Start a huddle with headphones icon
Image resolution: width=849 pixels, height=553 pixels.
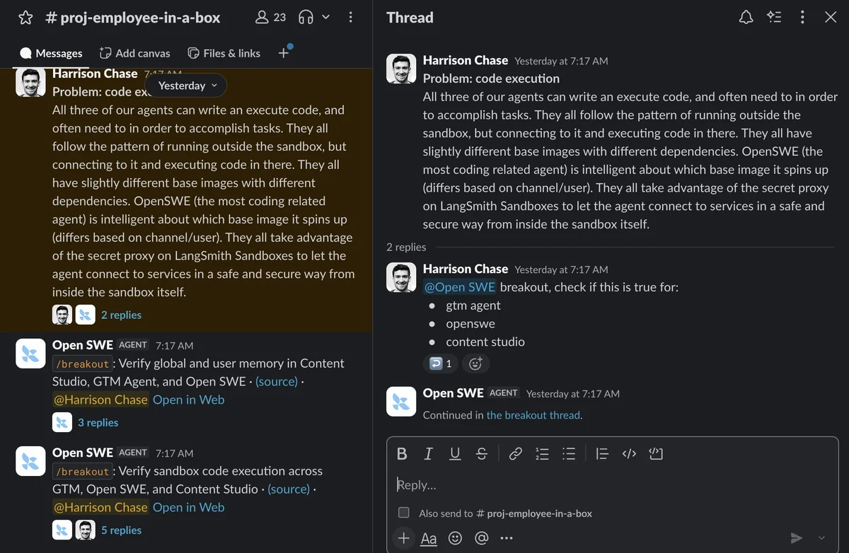[306, 18]
